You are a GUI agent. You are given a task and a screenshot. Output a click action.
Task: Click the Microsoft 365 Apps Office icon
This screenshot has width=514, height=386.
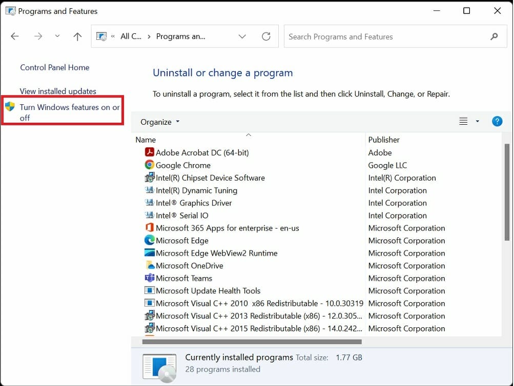150,228
